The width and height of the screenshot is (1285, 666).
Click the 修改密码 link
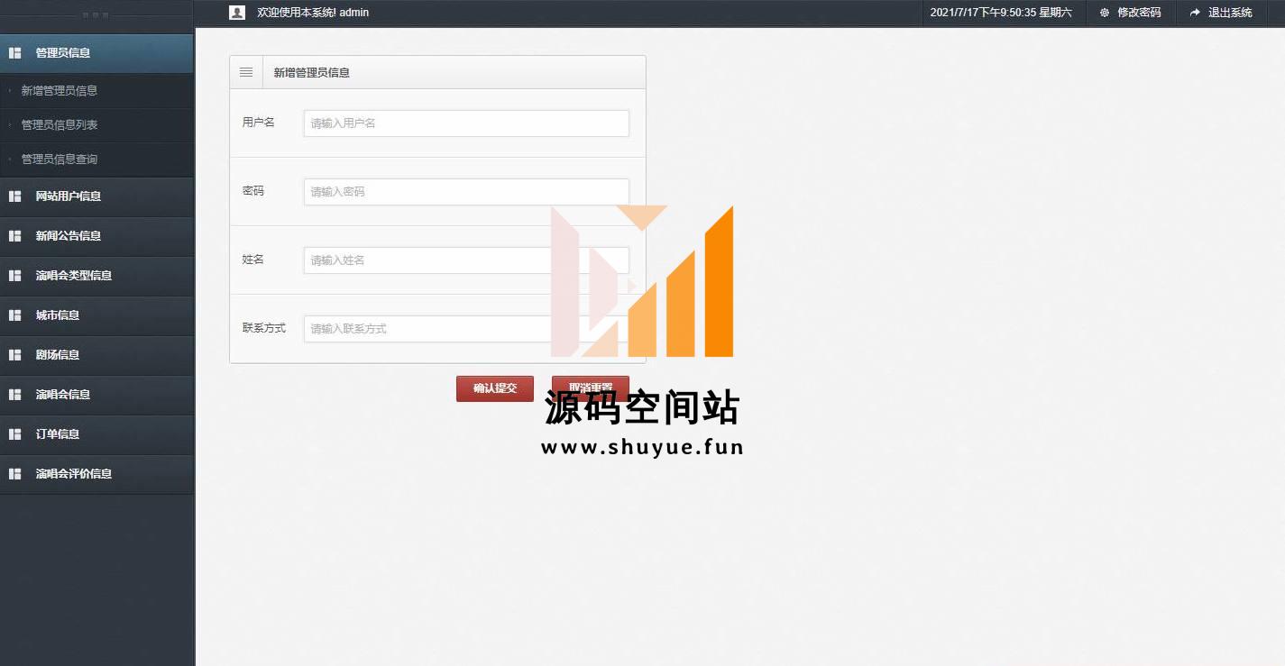(x=1139, y=13)
